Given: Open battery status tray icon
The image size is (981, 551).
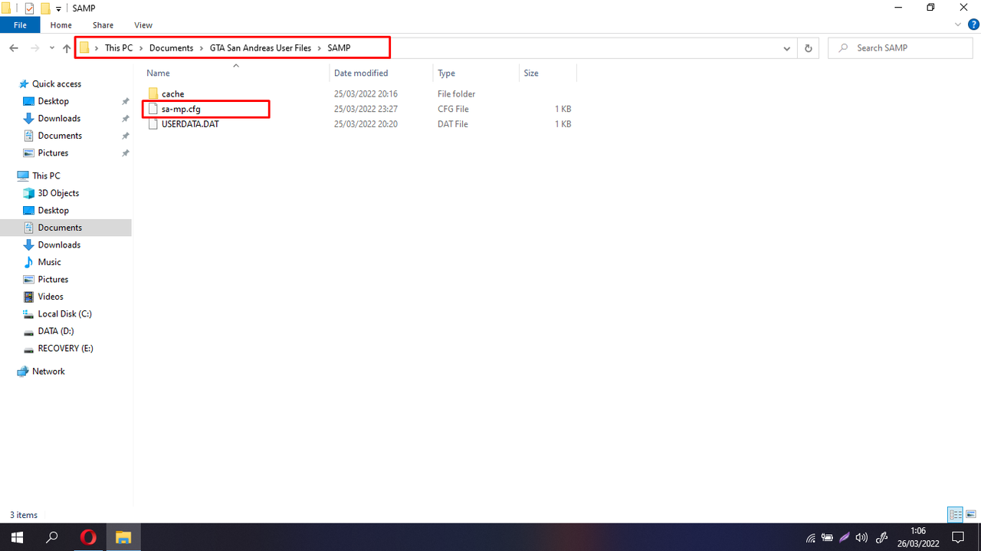Looking at the screenshot, I should coord(828,537).
